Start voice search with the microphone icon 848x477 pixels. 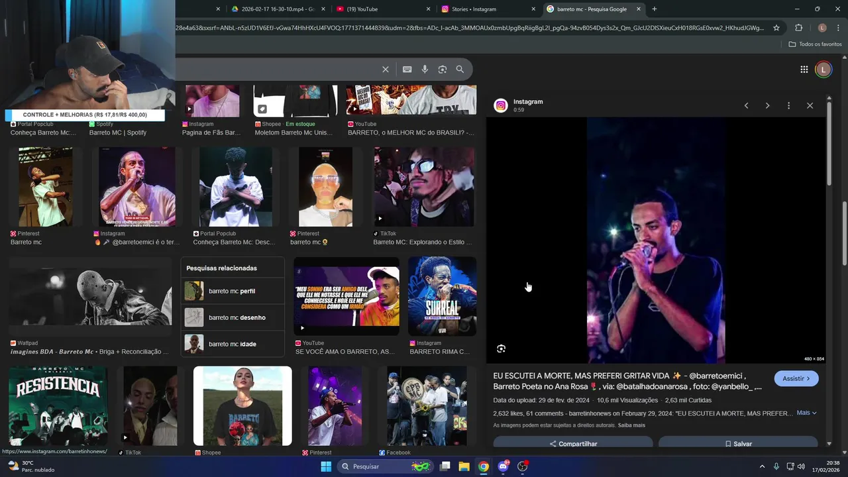(425, 70)
